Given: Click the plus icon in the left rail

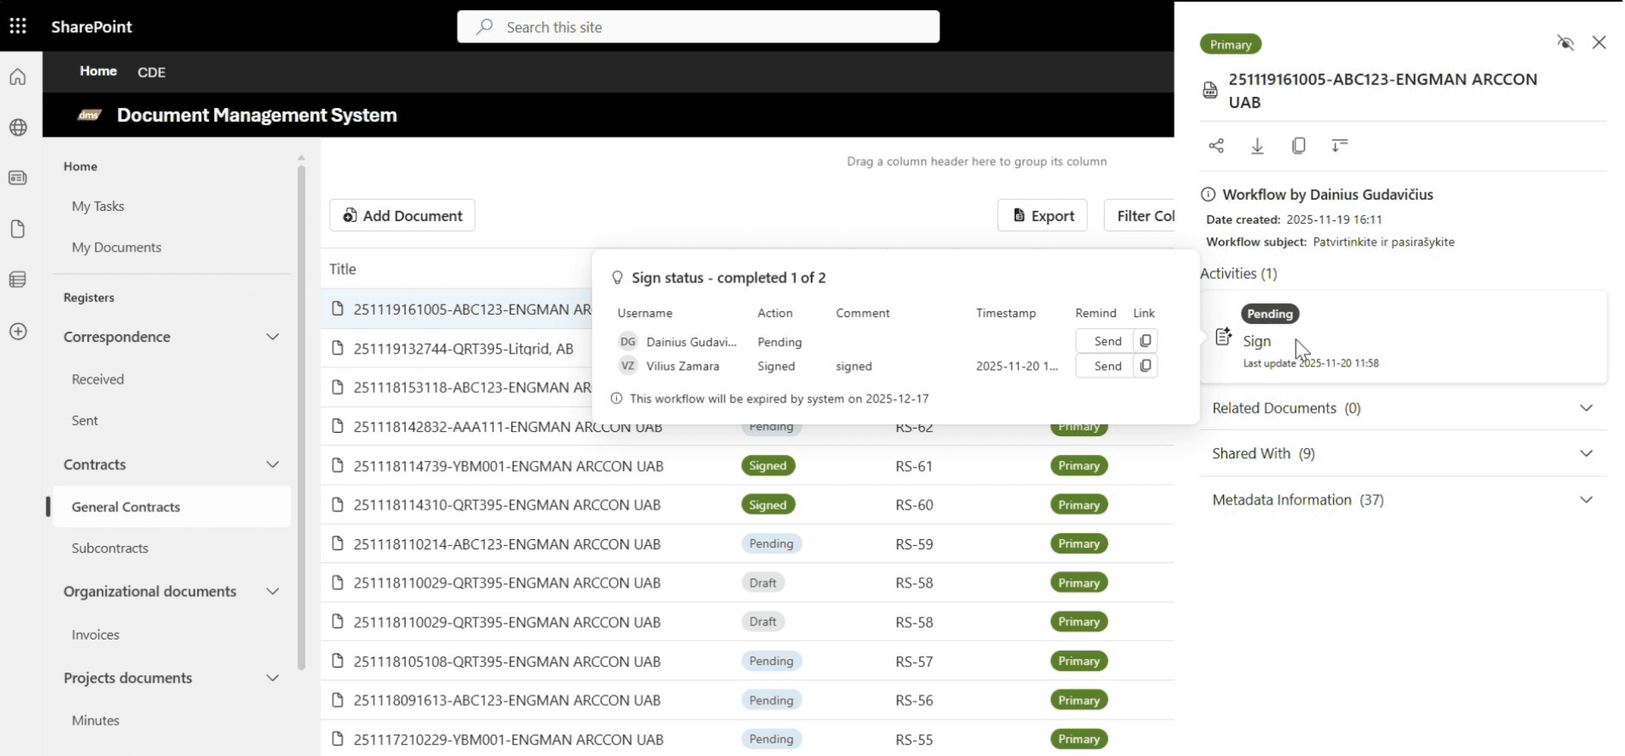Looking at the screenshot, I should point(18,332).
